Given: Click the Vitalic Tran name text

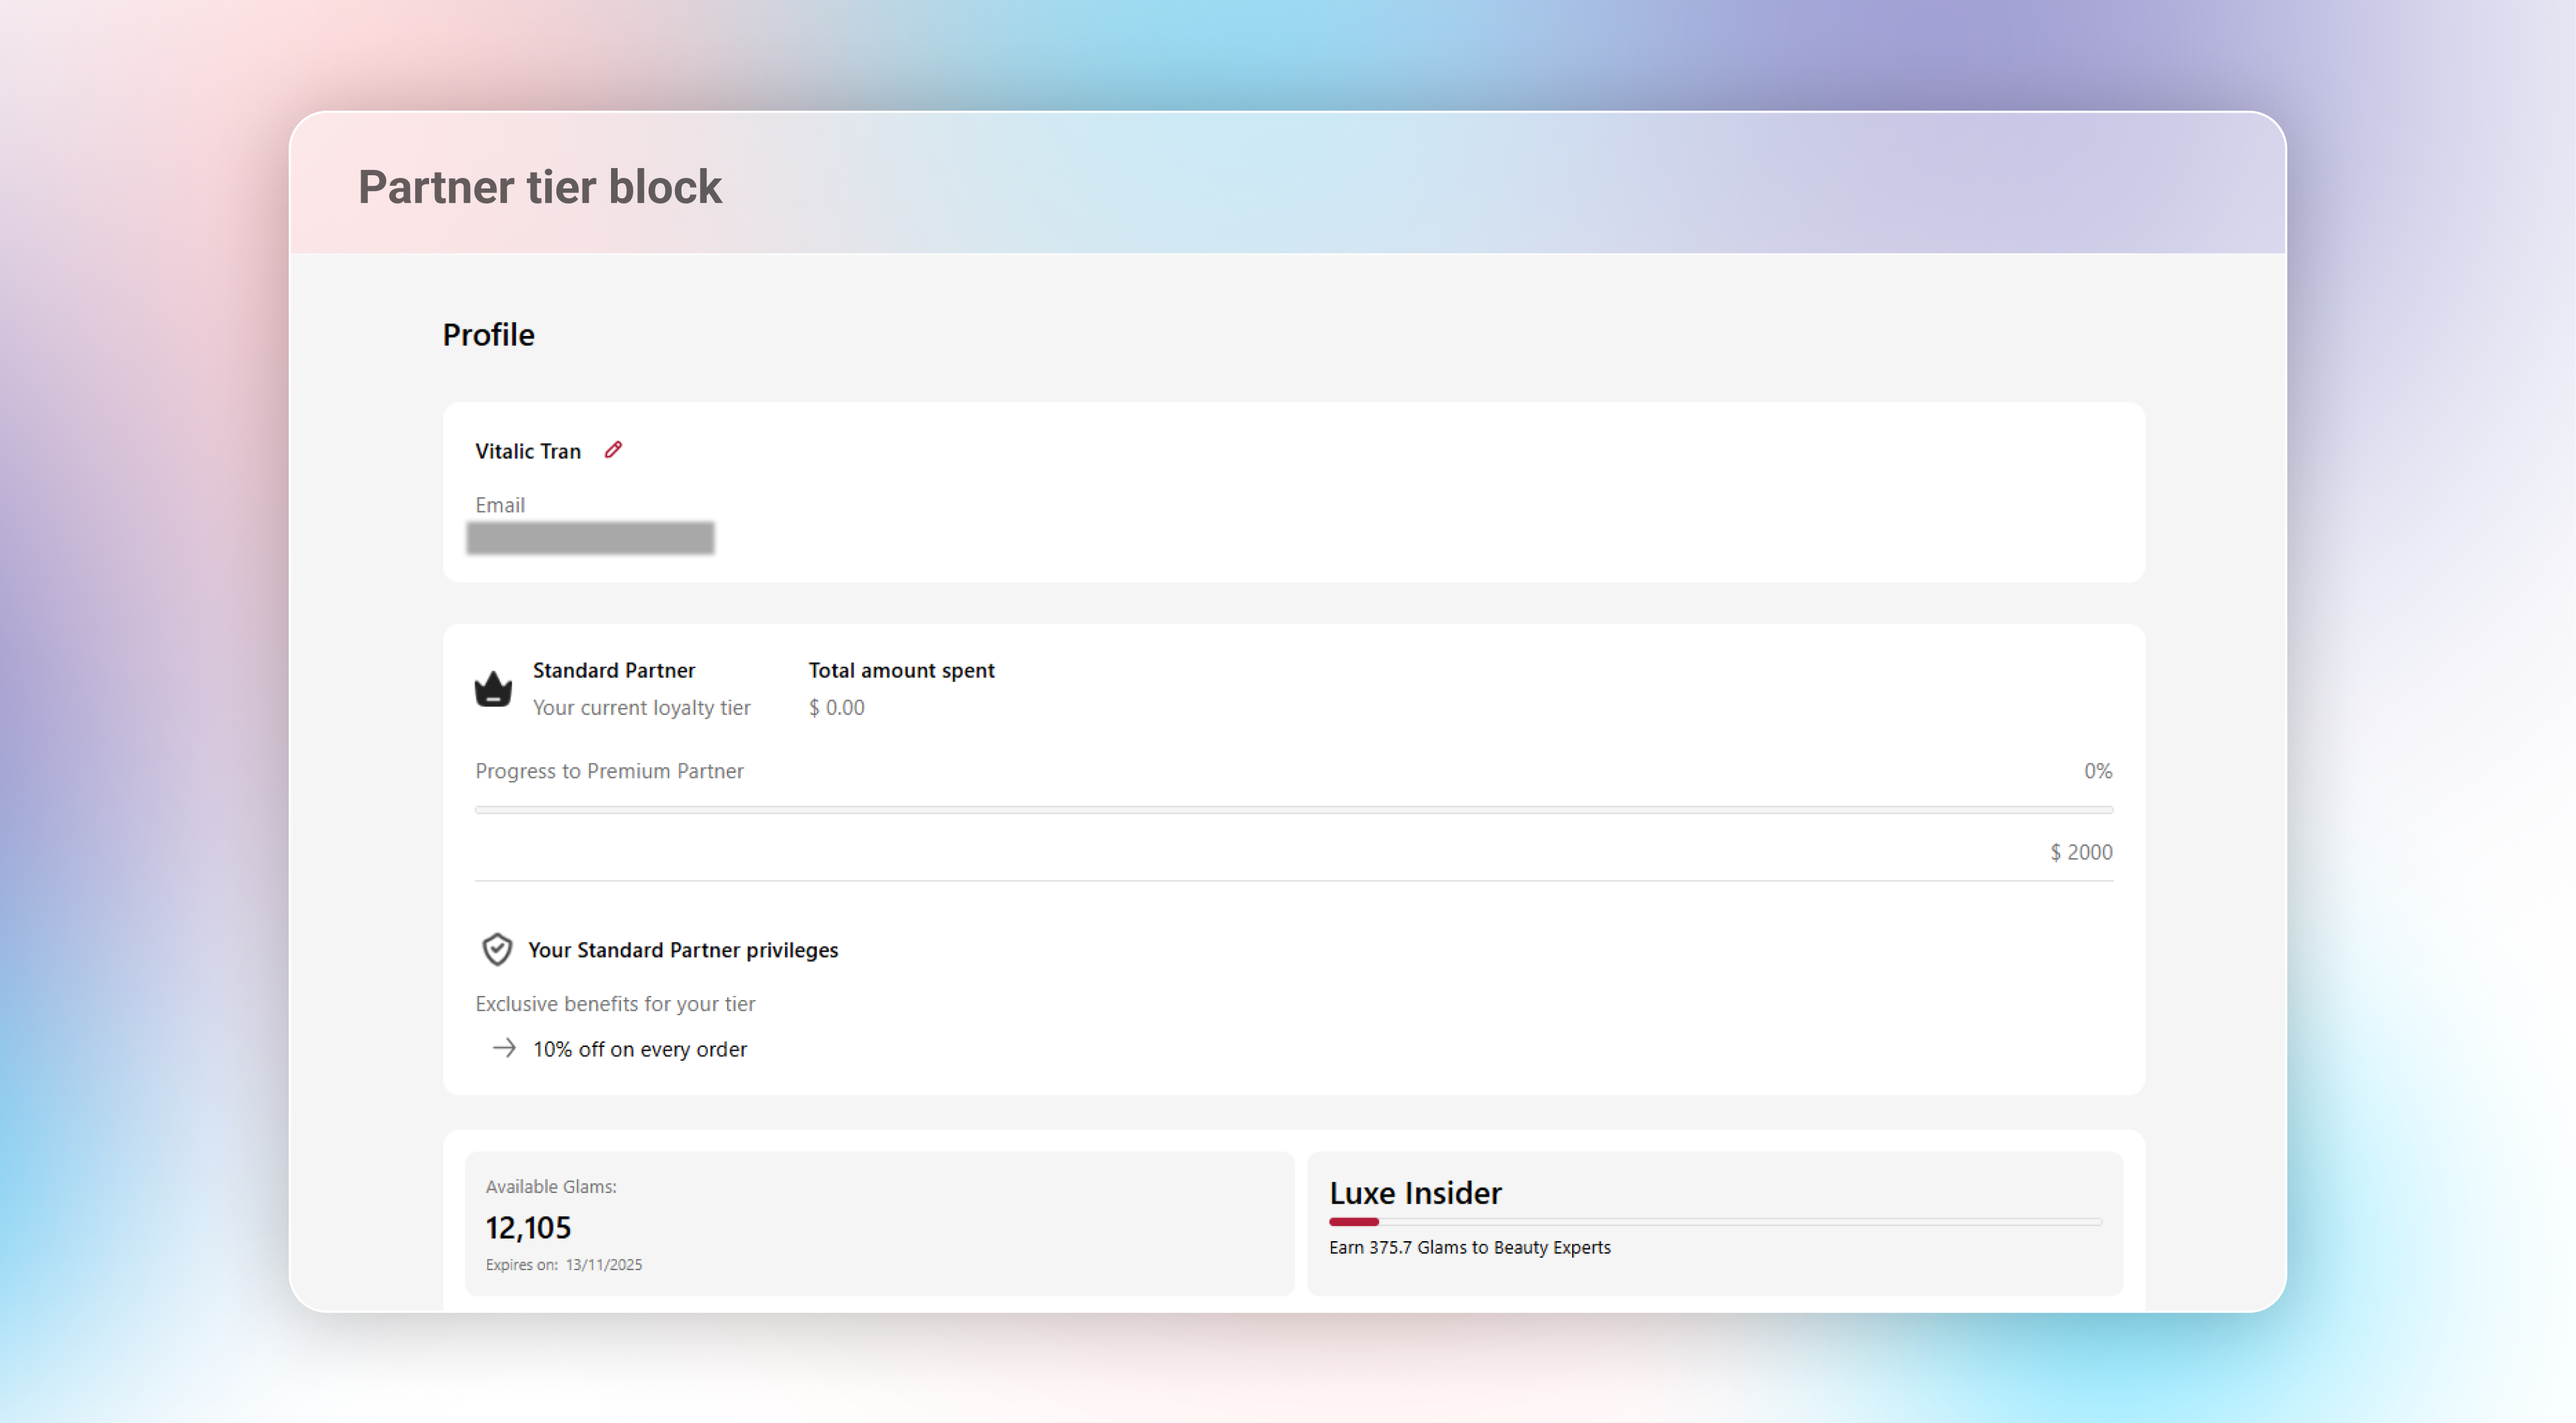Looking at the screenshot, I should (x=528, y=451).
